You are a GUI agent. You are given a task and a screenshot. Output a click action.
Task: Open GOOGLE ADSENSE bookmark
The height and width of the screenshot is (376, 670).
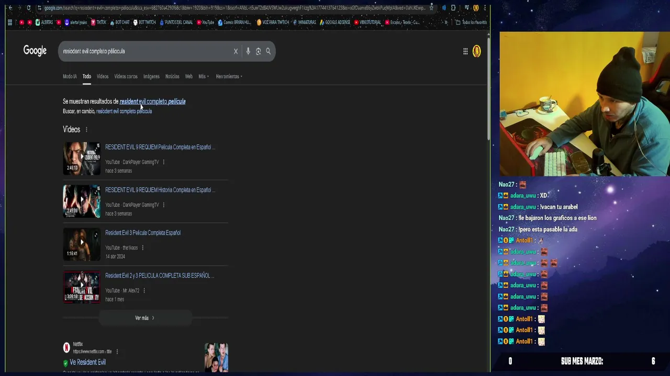pos(334,22)
